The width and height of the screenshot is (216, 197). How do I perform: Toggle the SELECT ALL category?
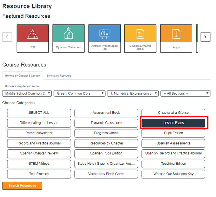39,113
